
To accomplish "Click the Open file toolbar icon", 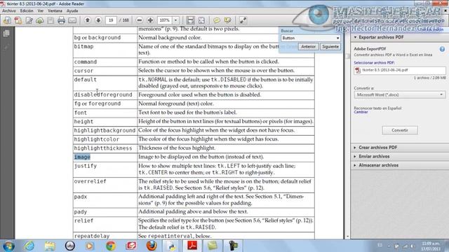I will (x=7, y=20).
